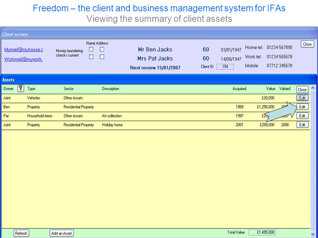This screenshot has height=238, width=318.
Task: Click the Pat owner cell
Action: [6, 116]
